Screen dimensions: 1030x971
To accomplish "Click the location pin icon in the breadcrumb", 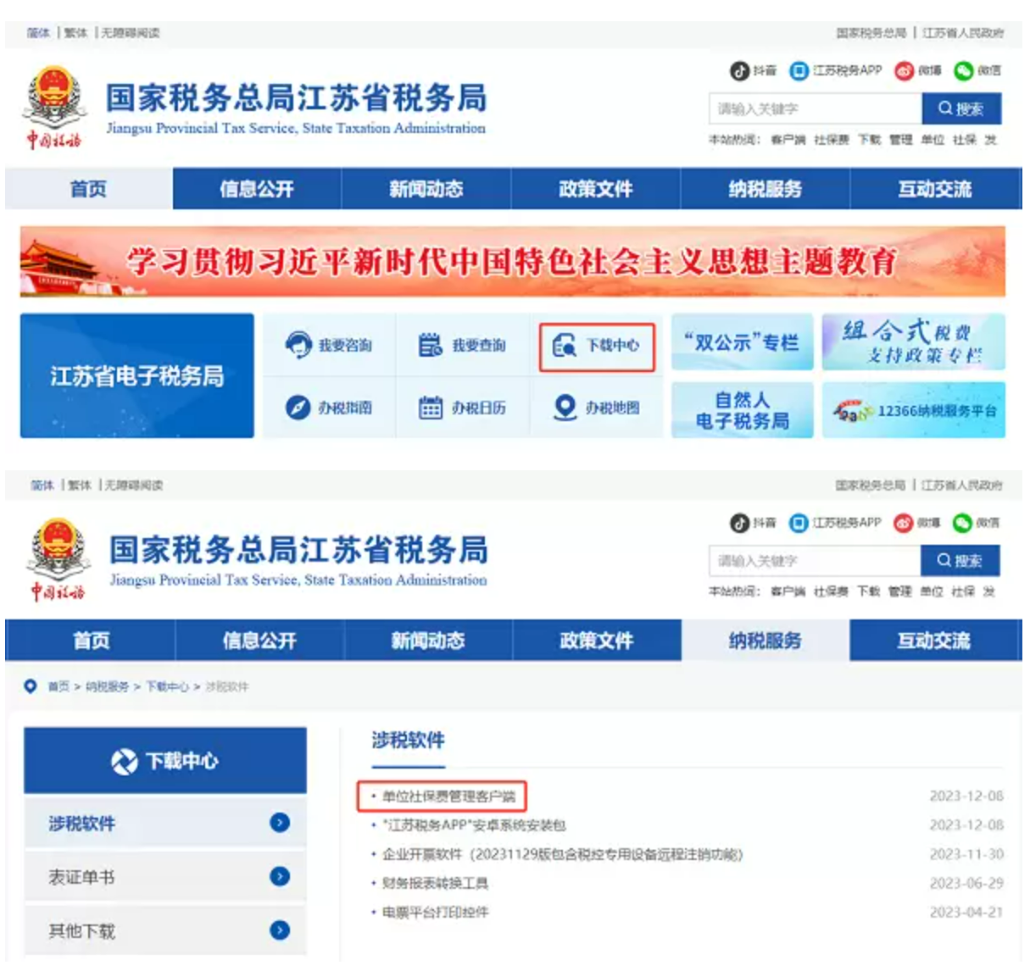I will pos(31,686).
